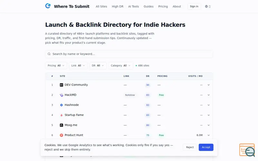Screen dimensions: 258x161
Task: Click the Hashnode favicon
Action: [x=61, y=105]
